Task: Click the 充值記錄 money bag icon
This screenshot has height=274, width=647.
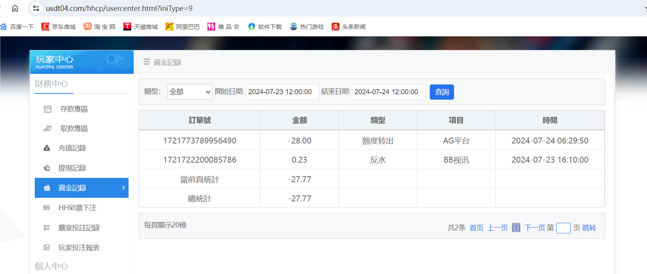Action: pos(47,148)
